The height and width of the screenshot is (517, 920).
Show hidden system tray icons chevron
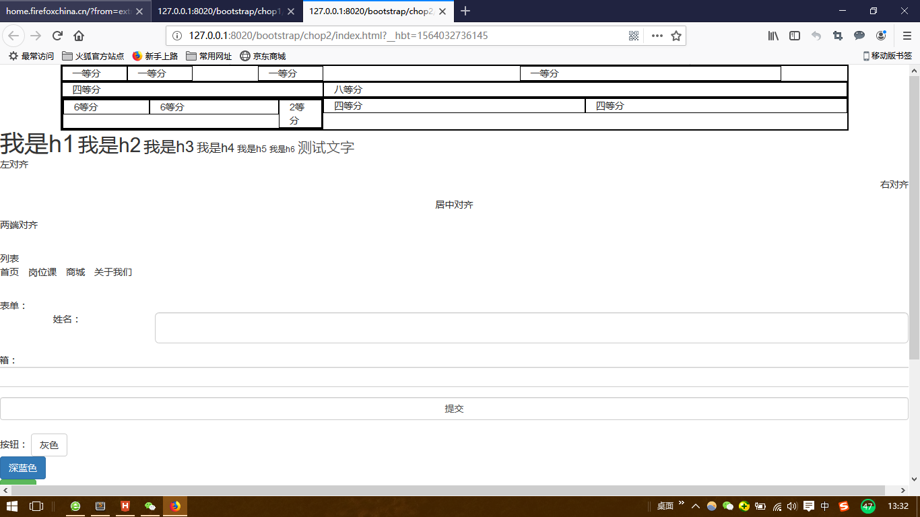(x=696, y=506)
